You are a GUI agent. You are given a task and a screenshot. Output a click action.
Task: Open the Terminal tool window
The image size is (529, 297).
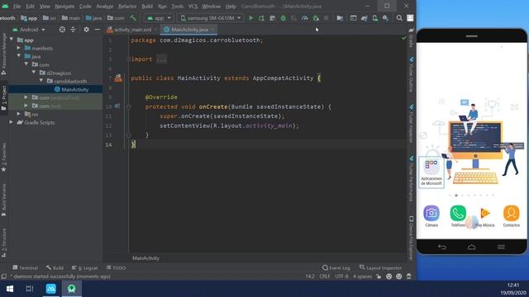point(25,267)
